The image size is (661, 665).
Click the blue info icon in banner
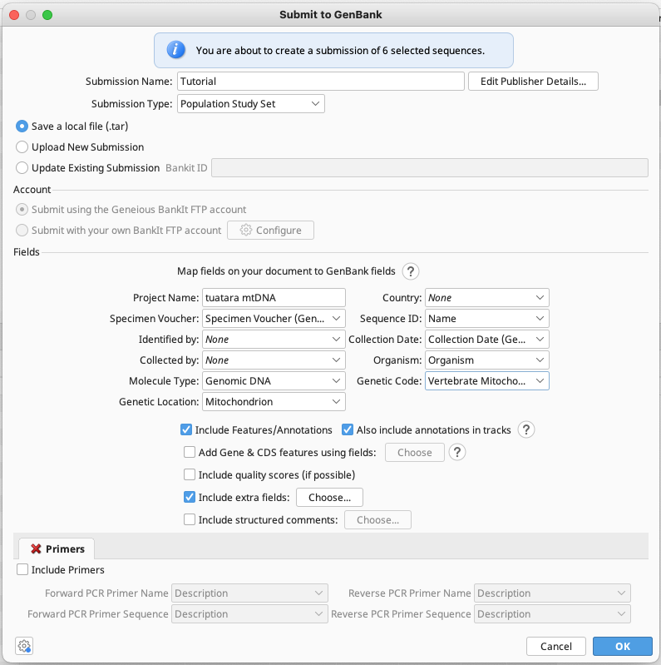tap(175, 50)
